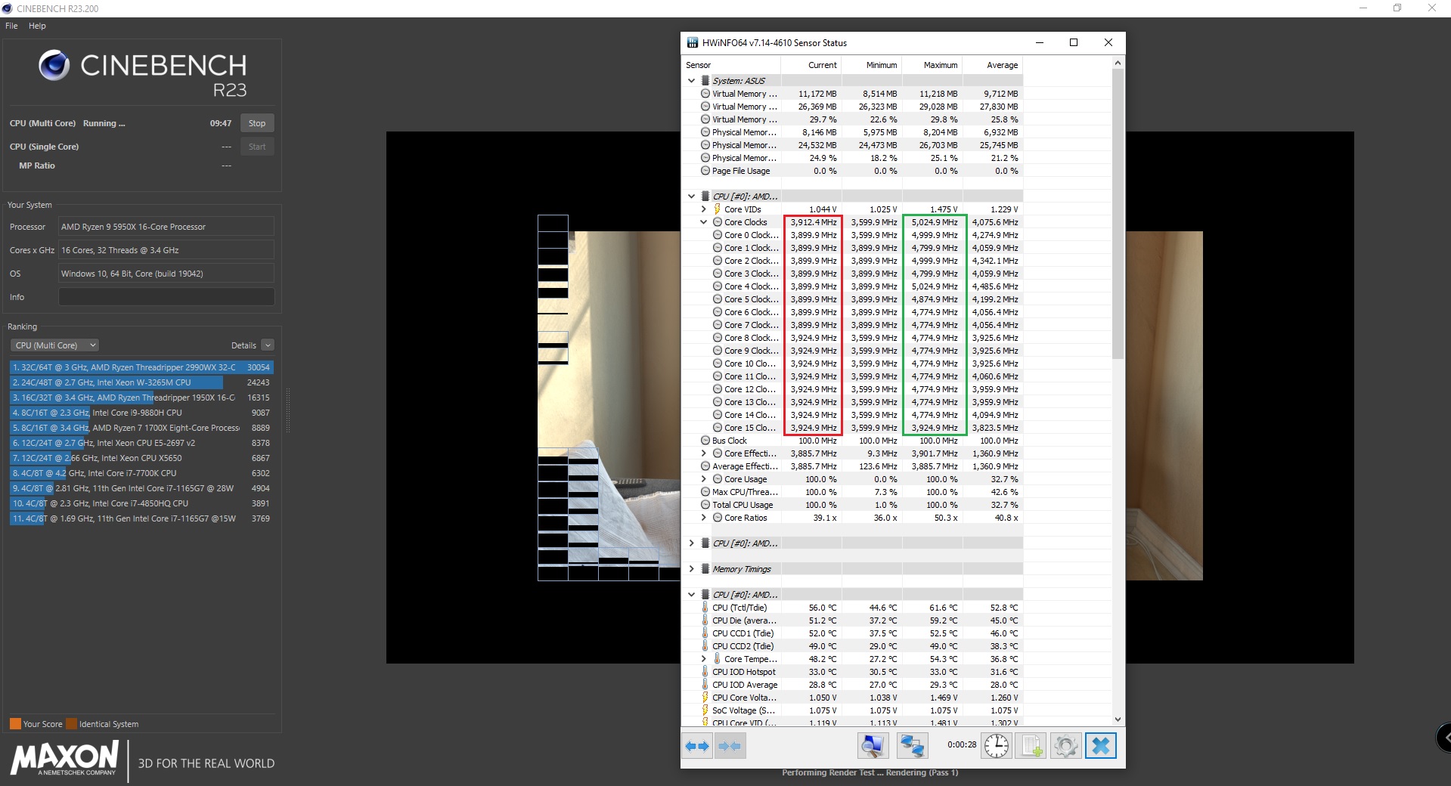Click the CPU IOD Hotspot thermometer icon

tap(705, 672)
